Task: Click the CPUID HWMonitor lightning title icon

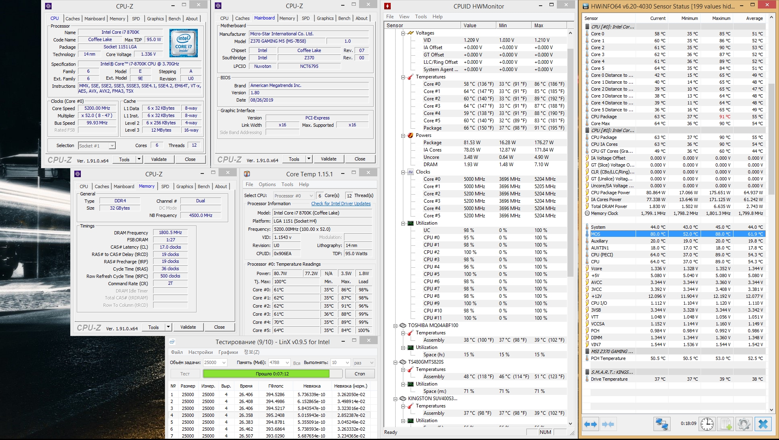Action: point(387,6)
